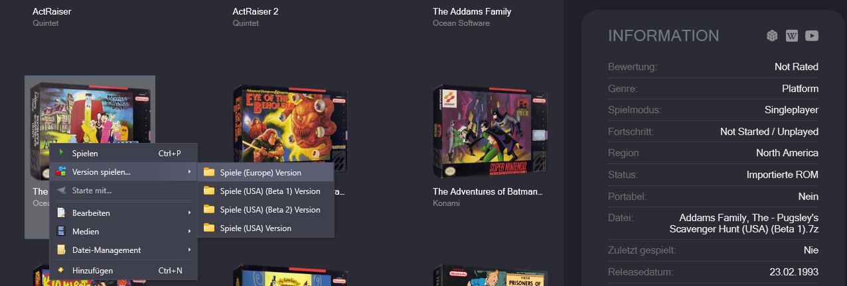
Task: Click The Addams Family title by Ocean Software
Action: [472, 11]
